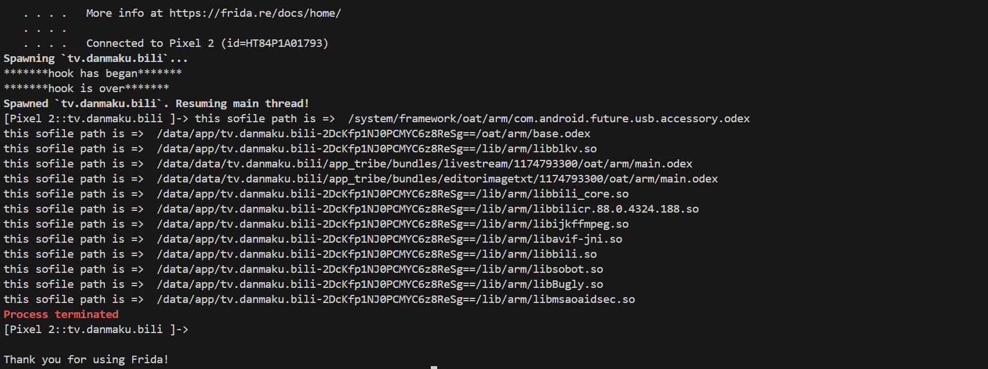Select the libavif-jni.so path line
The height and width of the screenshot is (369, 988).
click(x=313, y=239)
